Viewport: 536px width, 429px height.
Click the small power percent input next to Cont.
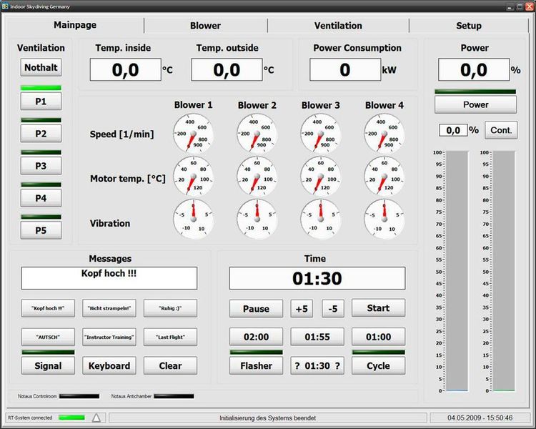[x=453, y=130]
